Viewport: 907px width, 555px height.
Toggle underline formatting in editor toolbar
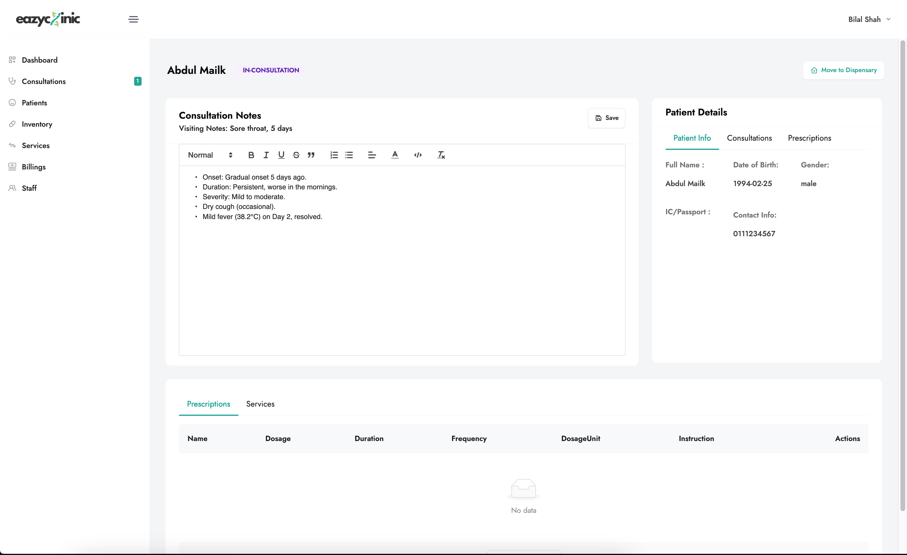281,155
